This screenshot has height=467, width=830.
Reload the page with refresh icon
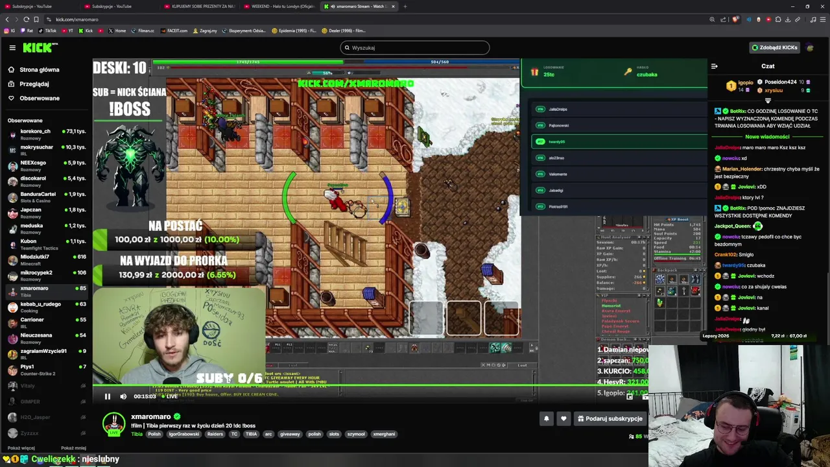click(x=27, y=19)
